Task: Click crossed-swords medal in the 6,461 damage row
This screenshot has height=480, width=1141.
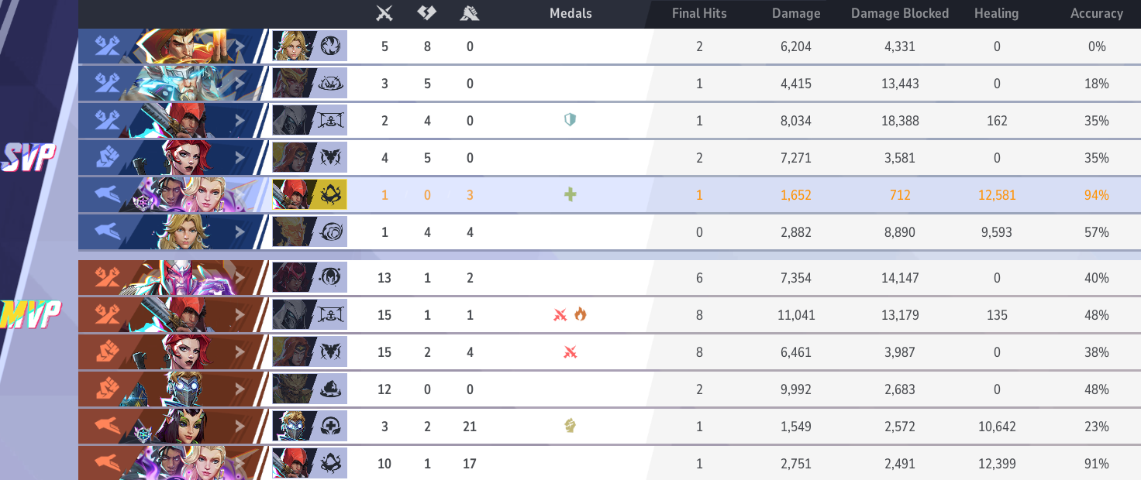Action: pyautogui.click(x=570, y=352)
